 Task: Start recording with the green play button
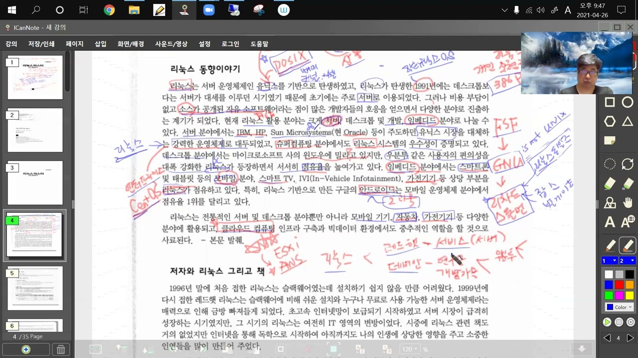tap(607, 322)
